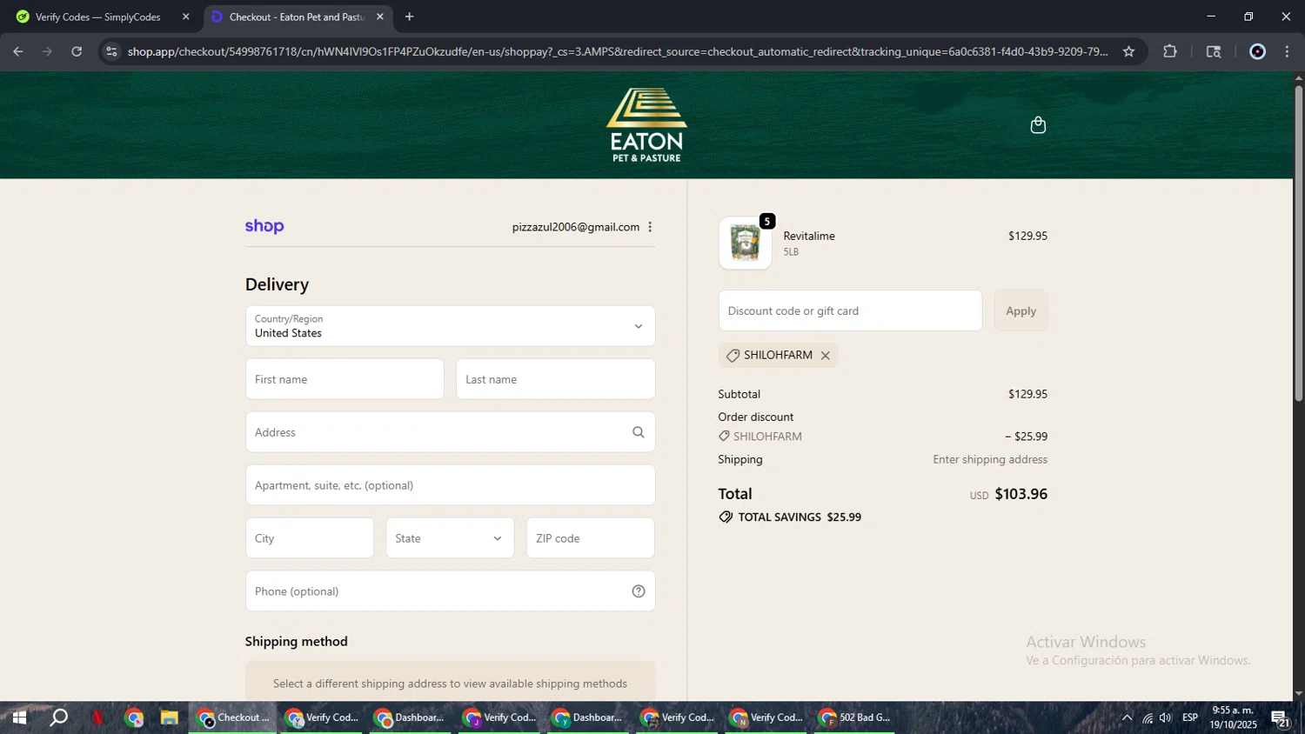Click the Shop logo

coord(264,226)
